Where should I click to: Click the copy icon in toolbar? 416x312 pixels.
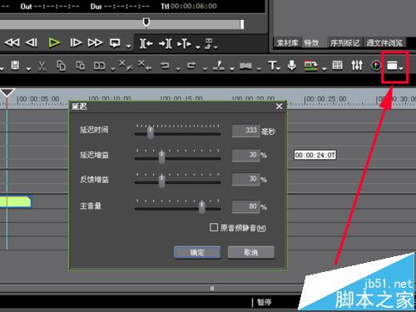coord(61,66)
